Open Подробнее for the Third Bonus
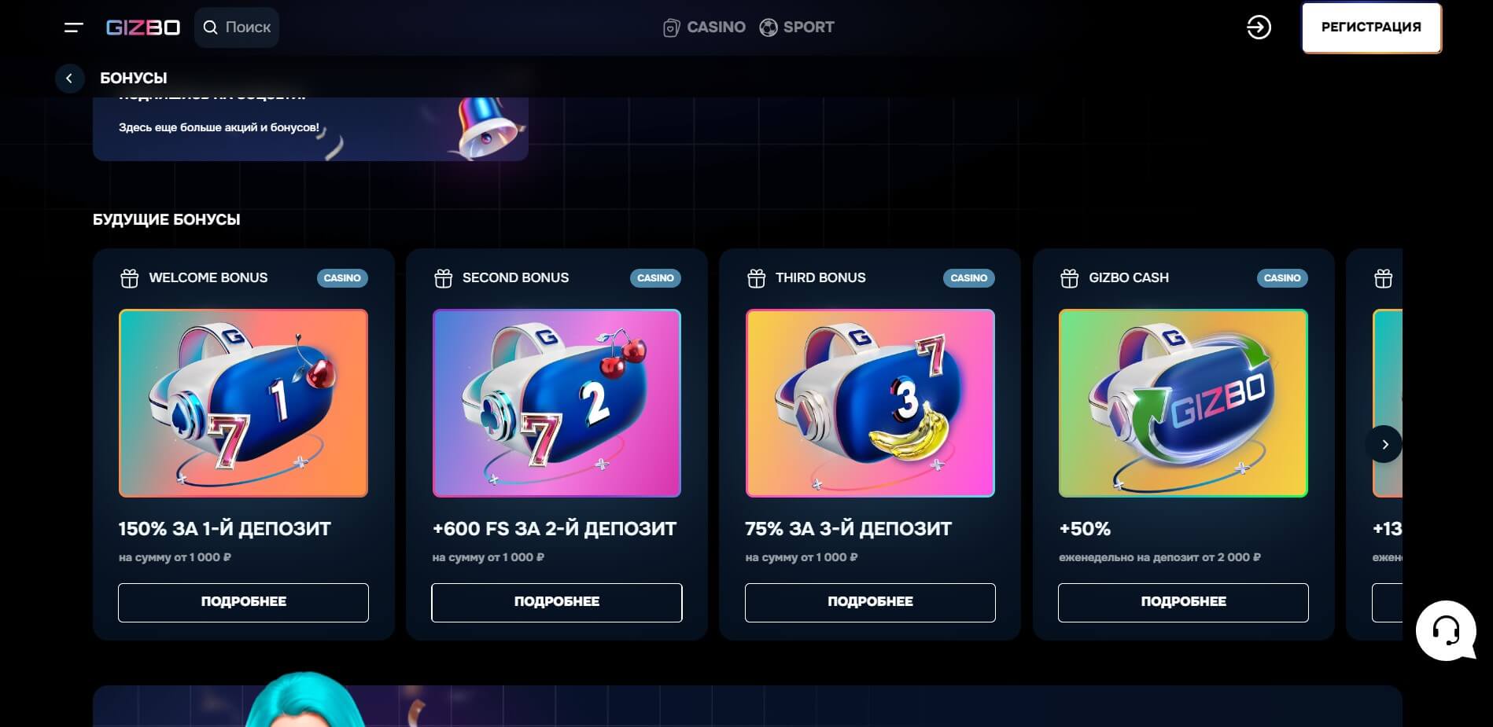 coord(870,602)
